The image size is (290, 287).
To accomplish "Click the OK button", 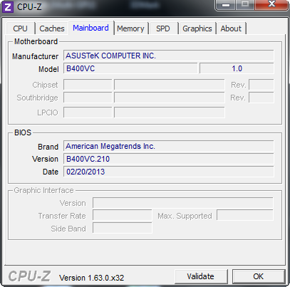I will 259,276.
